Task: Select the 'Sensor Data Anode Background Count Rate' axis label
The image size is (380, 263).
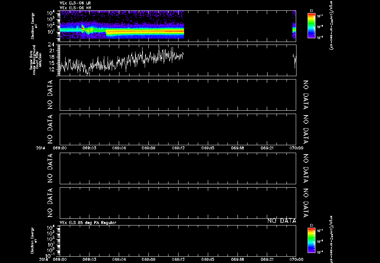Action: click(36, 60)
